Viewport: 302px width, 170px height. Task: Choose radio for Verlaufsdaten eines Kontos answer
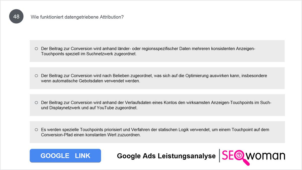click(36, 103)
